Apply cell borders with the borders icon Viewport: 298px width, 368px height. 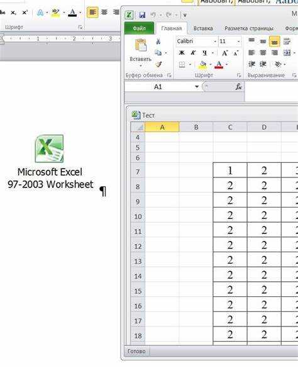[182, 64]
